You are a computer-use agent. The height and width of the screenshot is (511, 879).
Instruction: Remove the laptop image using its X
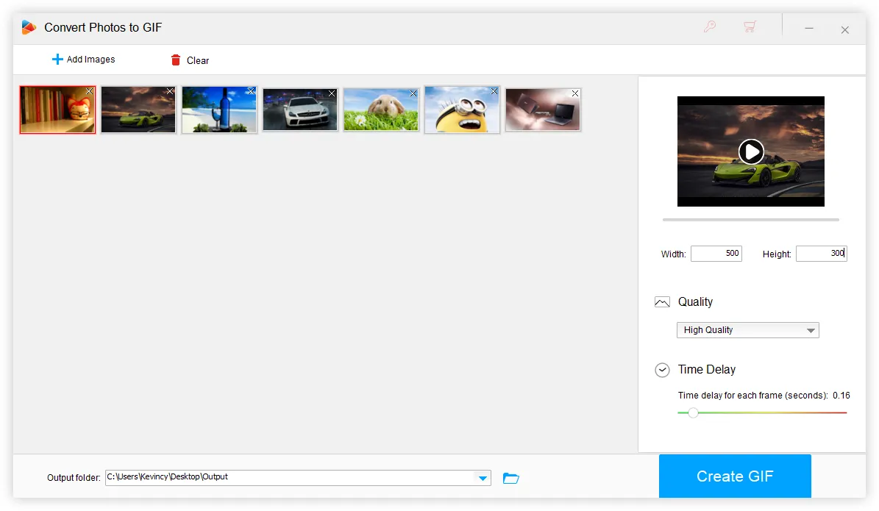(574, 93)
